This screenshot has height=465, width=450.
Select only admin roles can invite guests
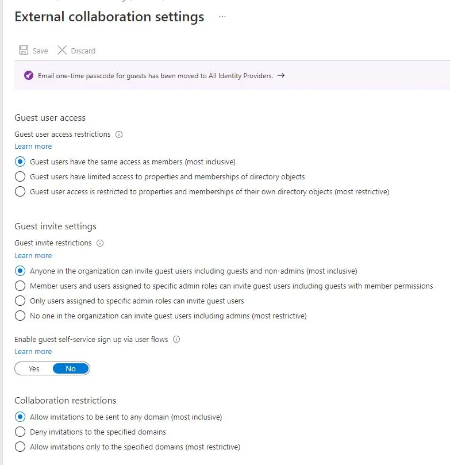pyautogui.click(x=20, y=301)
